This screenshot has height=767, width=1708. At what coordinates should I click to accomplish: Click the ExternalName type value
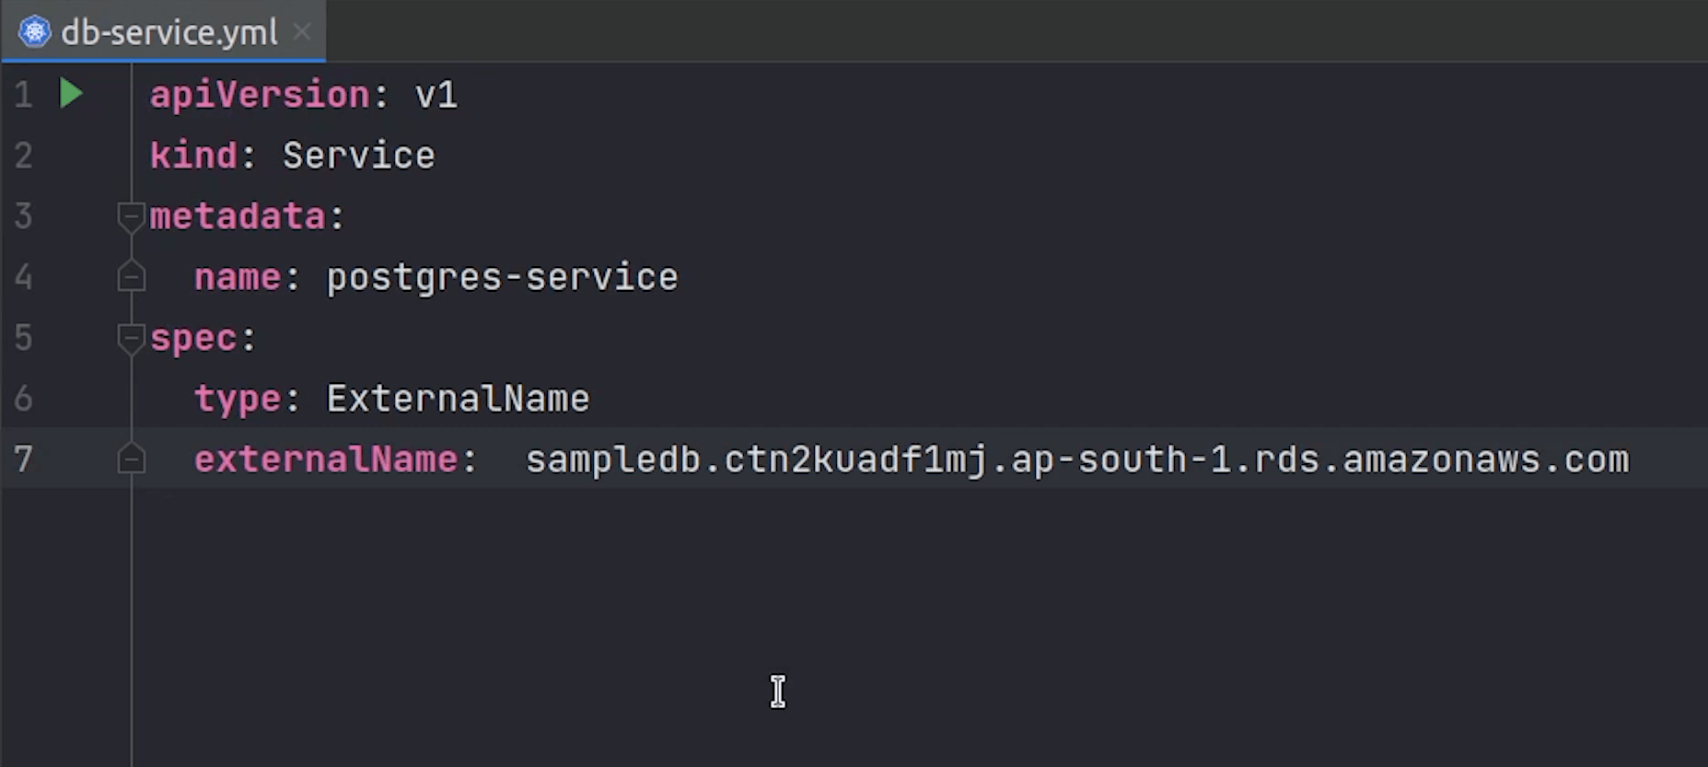click(x=458, y=399)
